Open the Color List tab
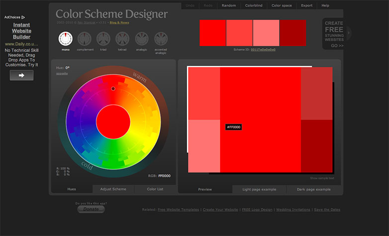Screen dimensions: 389x236 [x=155, y=189]
